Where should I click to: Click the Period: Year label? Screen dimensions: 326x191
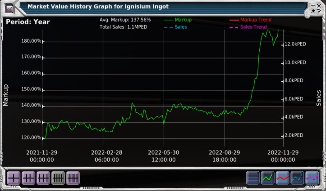(28, 22)
